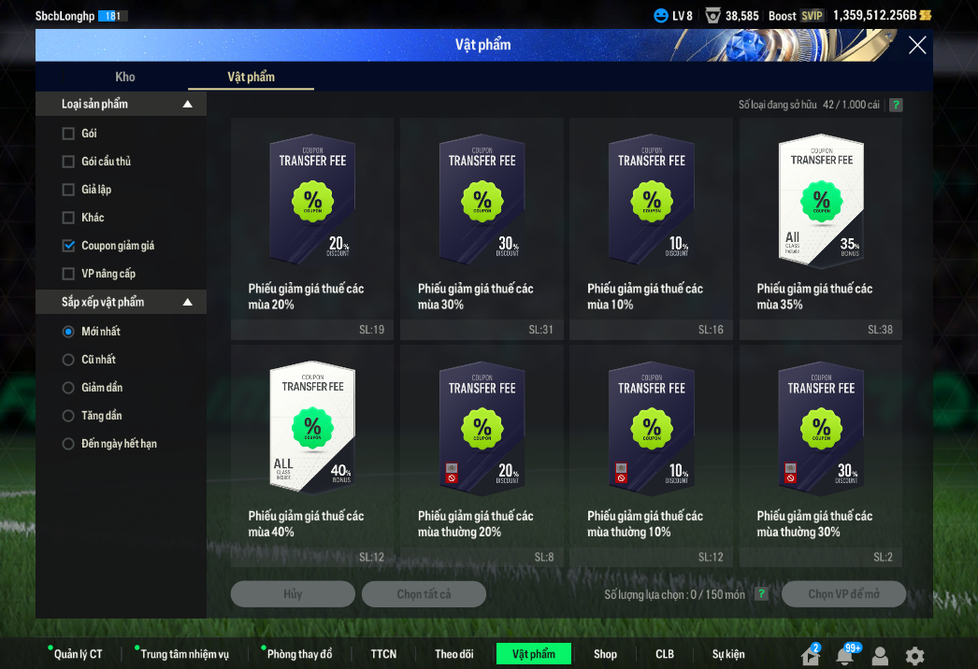Open the settings gear icon
The width and height of the screenshot is (978, 669).
pos(914,656)
